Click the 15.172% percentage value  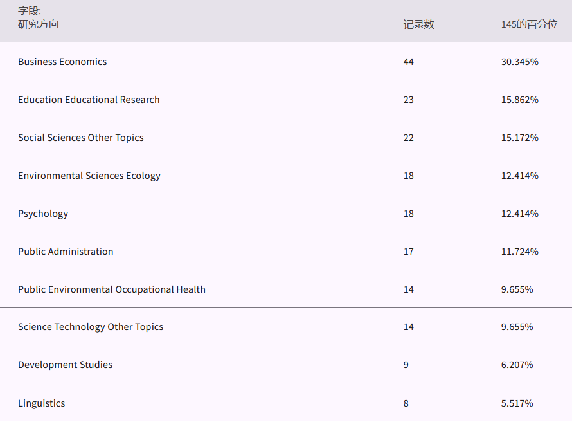[519, 138]
